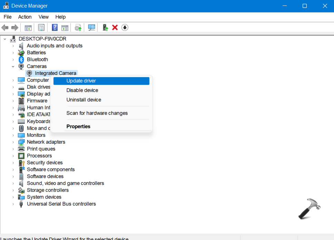
Task: Collapse the DESKTOP-F9V0CDR root node
Action: click(5, 39)
